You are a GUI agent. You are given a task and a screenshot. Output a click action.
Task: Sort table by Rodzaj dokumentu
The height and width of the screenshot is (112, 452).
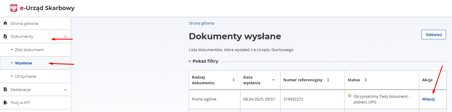point(234,80)
